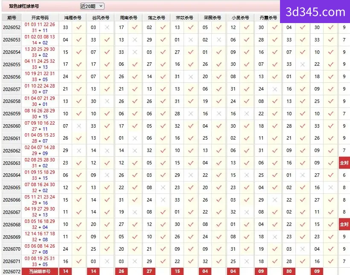This screenshot has height=275, width=350.
Task: Click grey cross for 周南 in row 2026053
Action: (x=135, y=40)
